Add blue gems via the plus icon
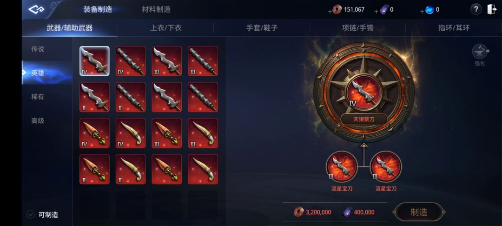The image size is (502, 226). coord(422,12)
